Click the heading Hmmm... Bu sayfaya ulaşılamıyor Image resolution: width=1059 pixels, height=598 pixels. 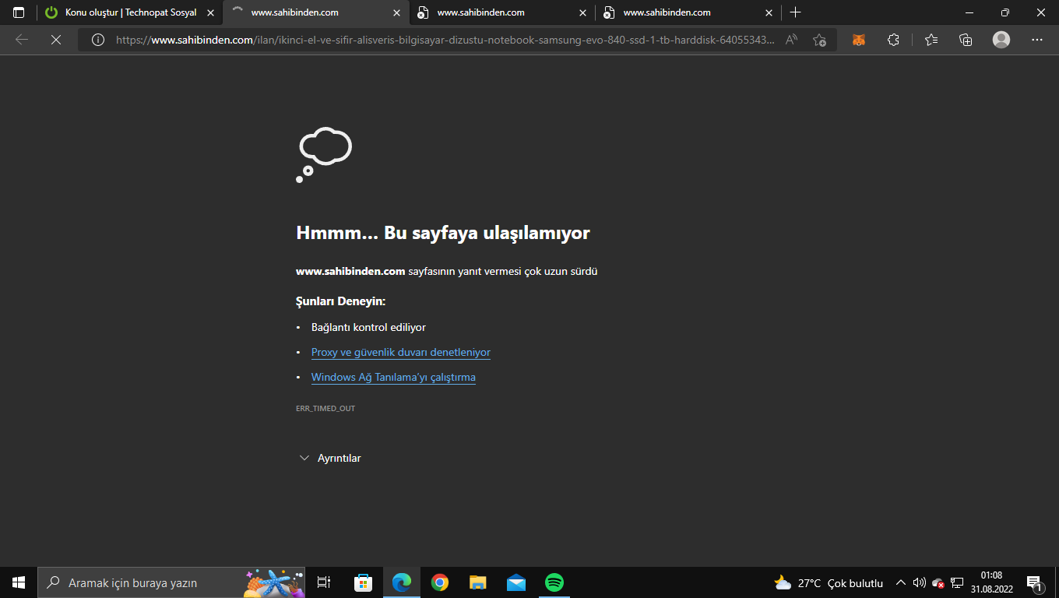pos(443,233)
